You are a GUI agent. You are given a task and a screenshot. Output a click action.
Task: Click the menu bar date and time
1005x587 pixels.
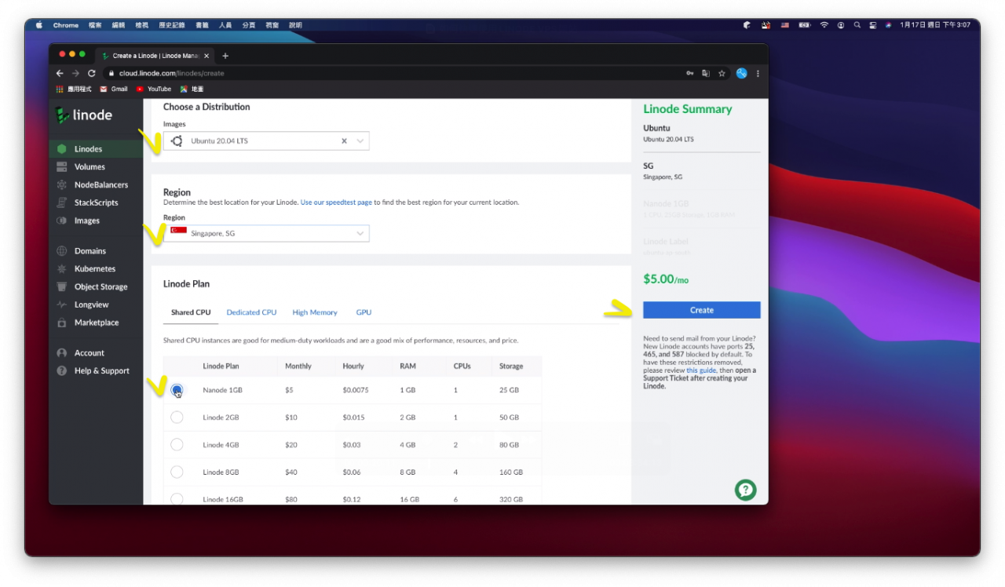pos(934,25)
